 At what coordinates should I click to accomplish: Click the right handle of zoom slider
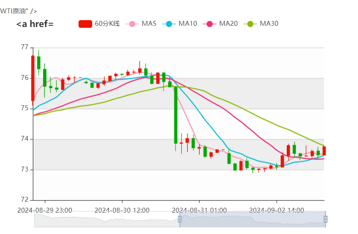tap(325, 219)
